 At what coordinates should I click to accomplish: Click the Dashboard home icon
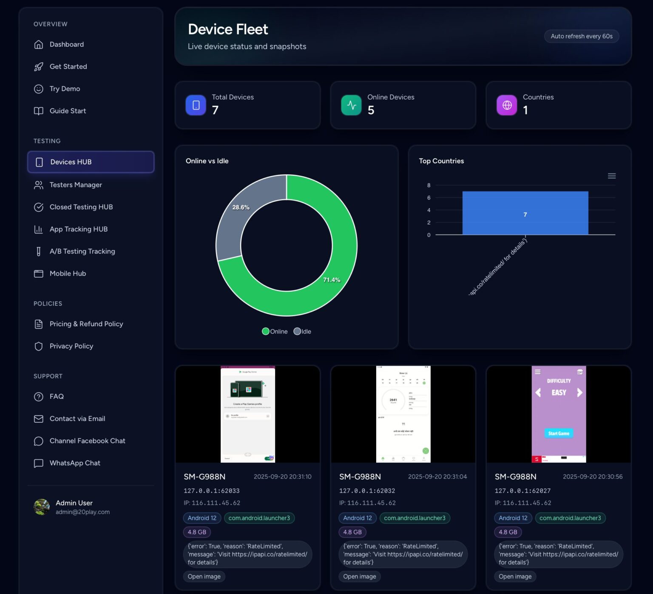(39, 45)
